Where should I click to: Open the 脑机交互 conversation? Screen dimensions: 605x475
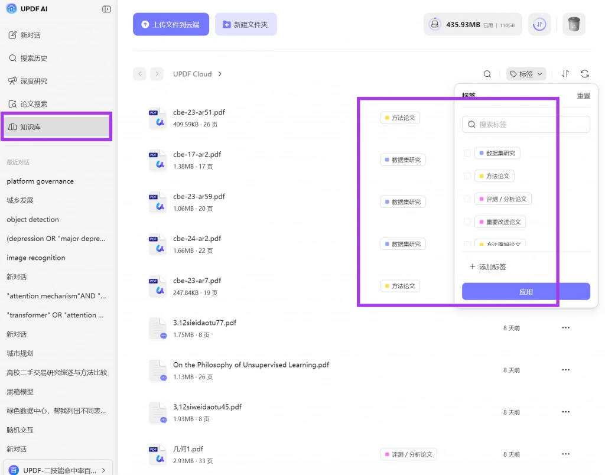(x=20, y=430)
